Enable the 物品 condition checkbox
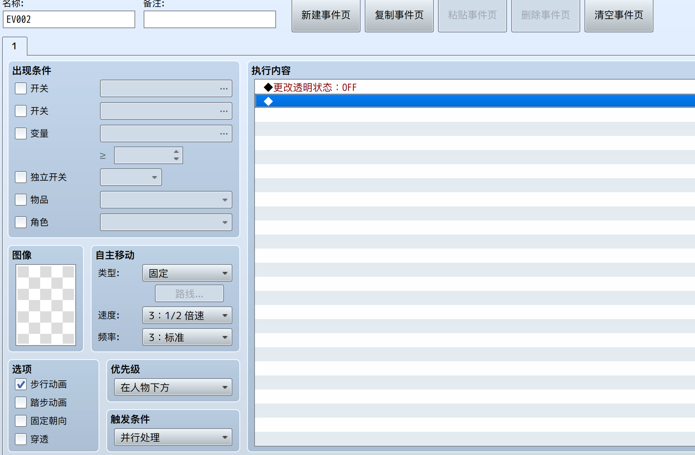The width and height of the screenshot is (695, 455). 21,200
